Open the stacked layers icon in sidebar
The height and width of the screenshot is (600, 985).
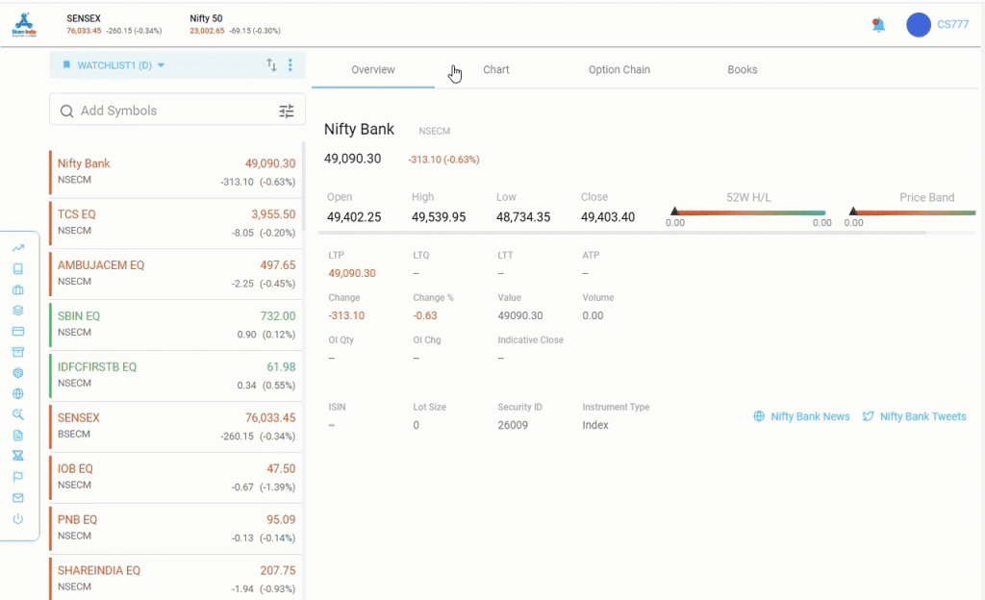(17, 310)
